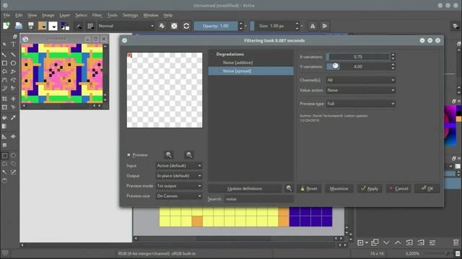Select the Move layer tool

13,99
